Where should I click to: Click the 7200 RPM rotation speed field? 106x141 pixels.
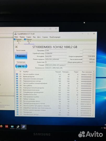[89, 56]
